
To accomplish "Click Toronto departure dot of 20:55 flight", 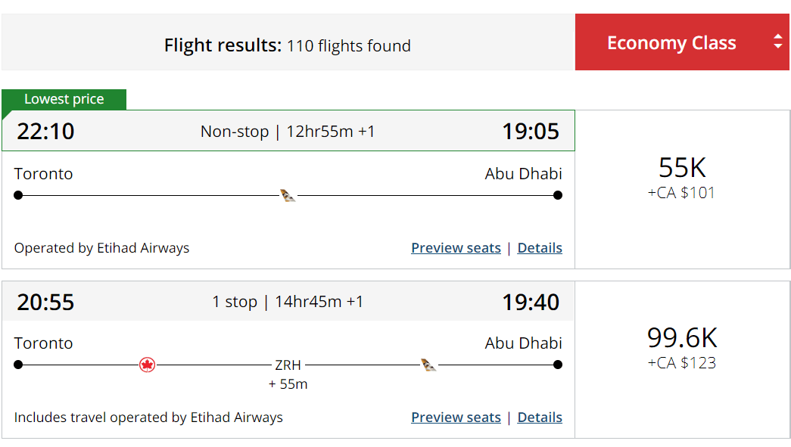I will [x=18, y=365].
